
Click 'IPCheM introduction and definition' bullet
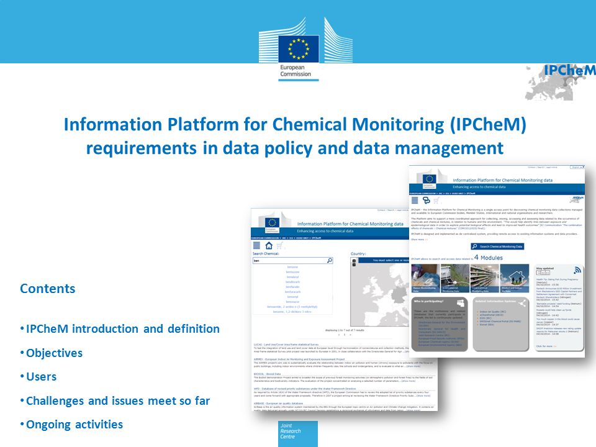[123, 329]
